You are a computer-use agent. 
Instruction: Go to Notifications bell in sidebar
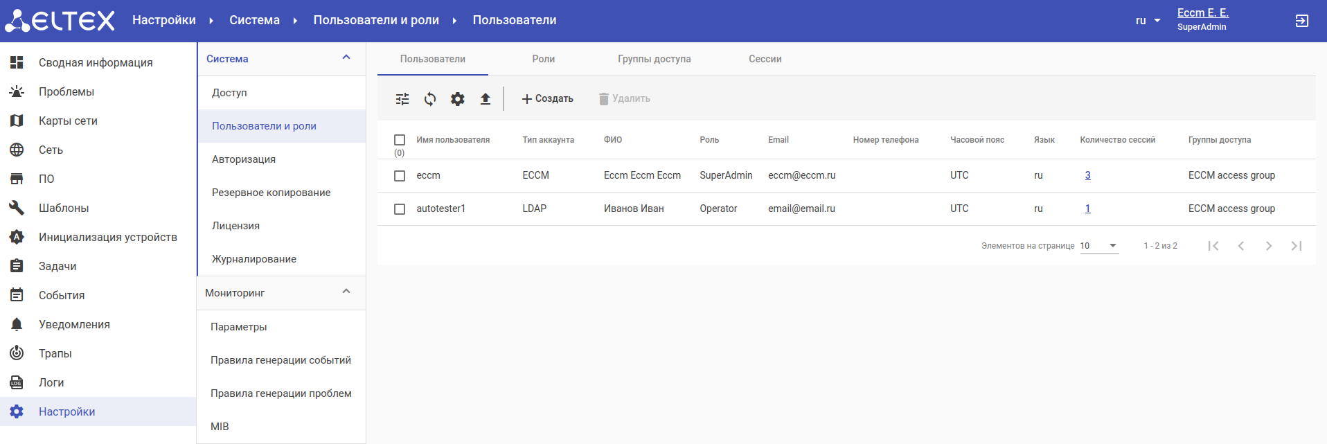click(74, 324)
